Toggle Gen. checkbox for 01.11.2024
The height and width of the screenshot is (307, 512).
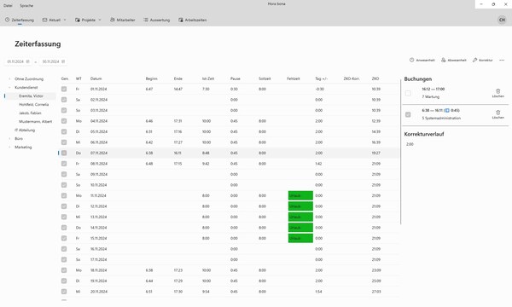(64, 89)
